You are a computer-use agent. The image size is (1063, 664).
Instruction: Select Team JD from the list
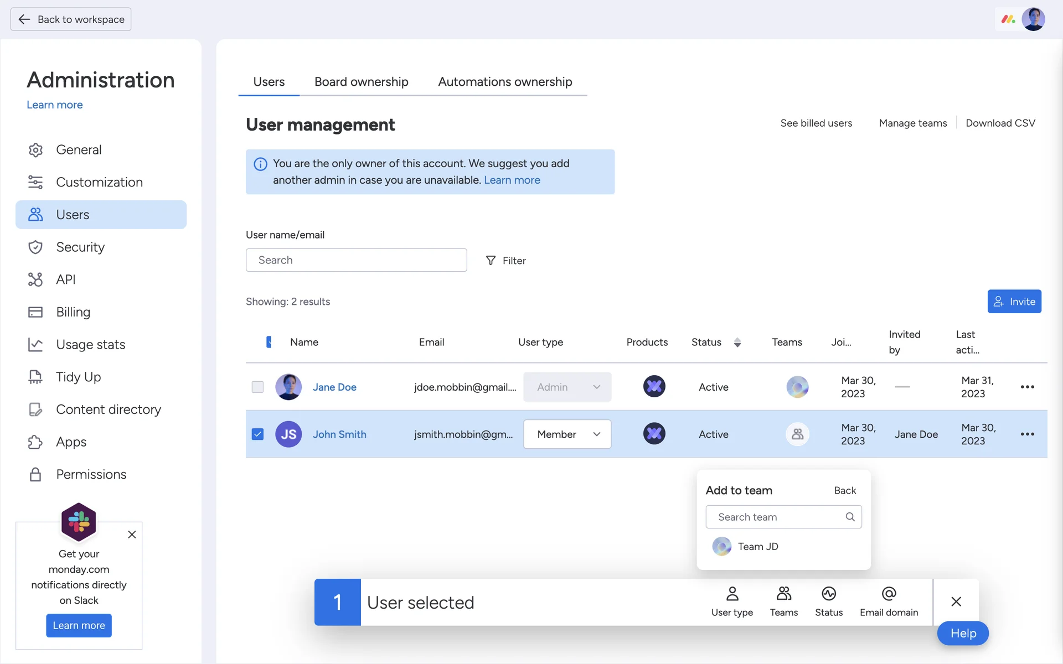point(757,547)
